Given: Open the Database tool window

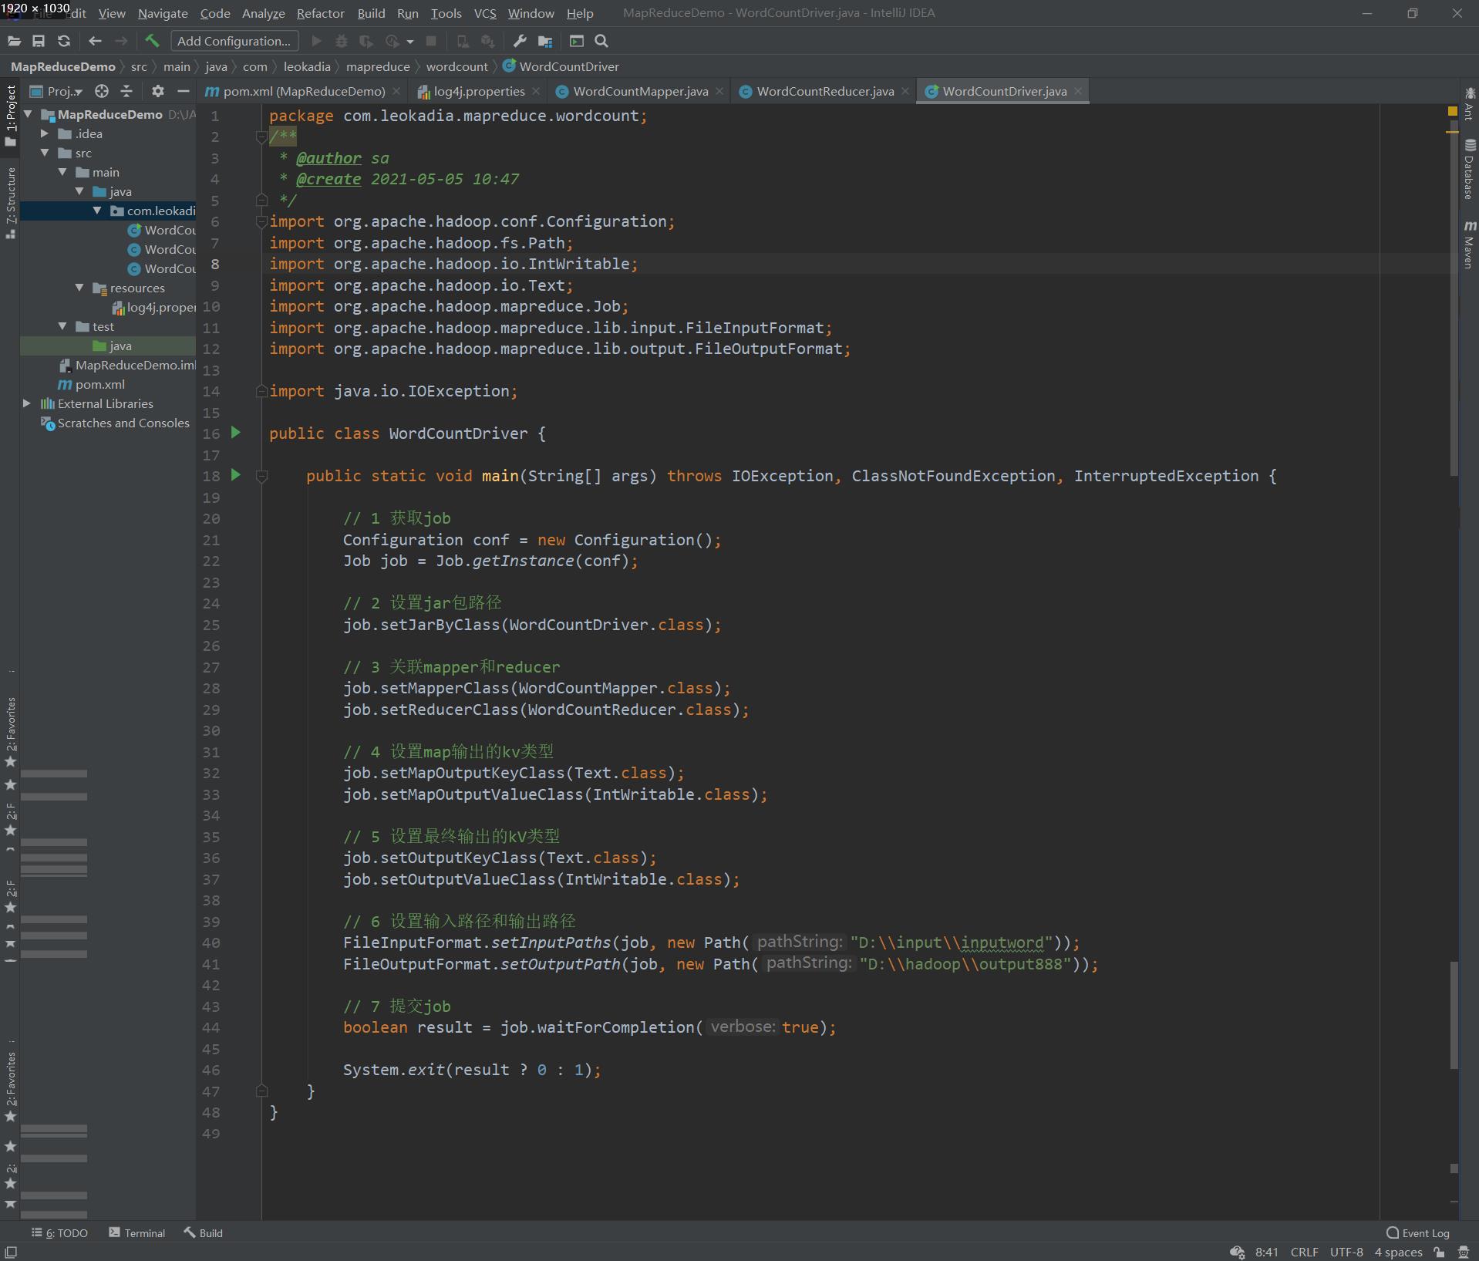Looking at the screenshot, I should click(x=1469, y=169).
